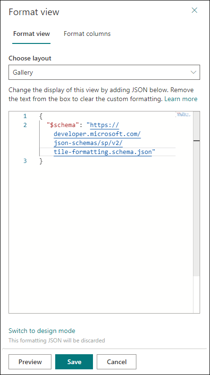Preview the formatting JSON
The height and width of the screenshot is (375, 210).
pos(30,362)
